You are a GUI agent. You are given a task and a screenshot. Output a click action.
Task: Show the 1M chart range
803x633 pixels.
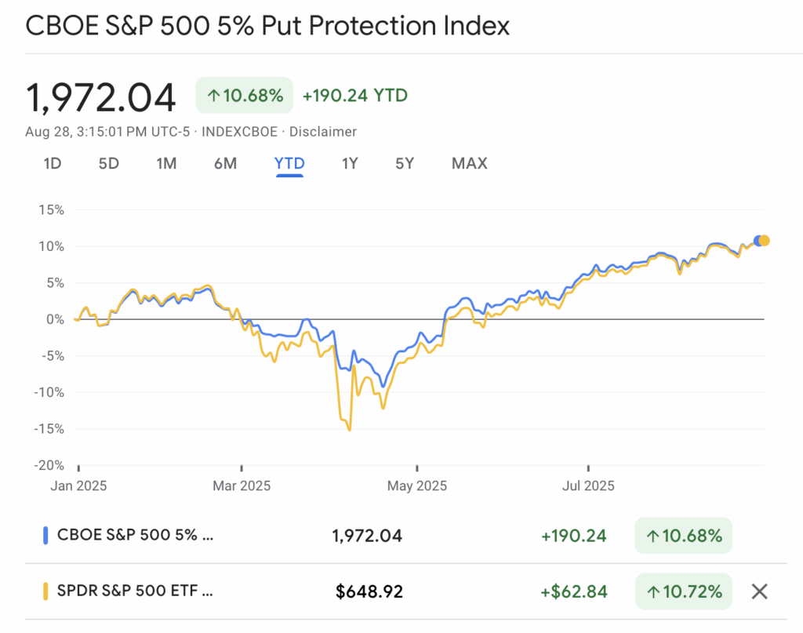point(166,164)
